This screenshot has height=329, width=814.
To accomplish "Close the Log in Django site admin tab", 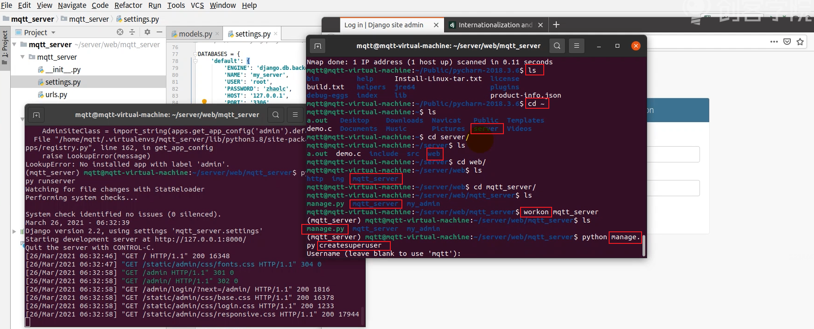I will (x=436, y=25).
